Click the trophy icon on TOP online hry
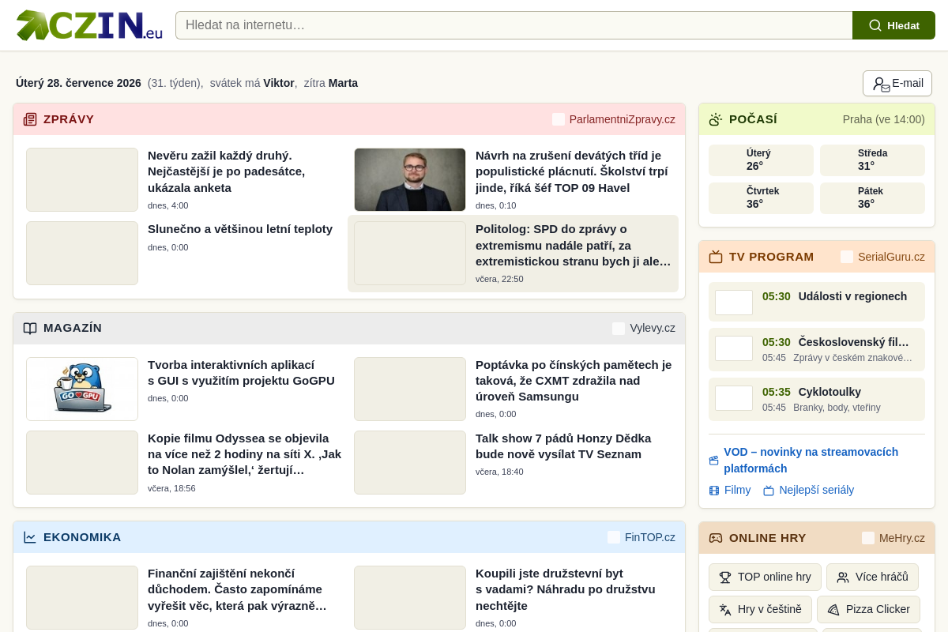The width and height of the screenshot is (948, 632). click(725, 577)
